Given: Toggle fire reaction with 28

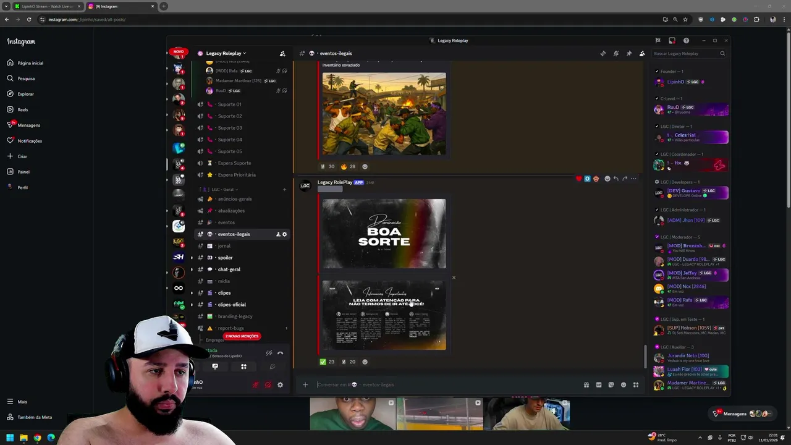Looking at the screenshot, I should (348, 166).
